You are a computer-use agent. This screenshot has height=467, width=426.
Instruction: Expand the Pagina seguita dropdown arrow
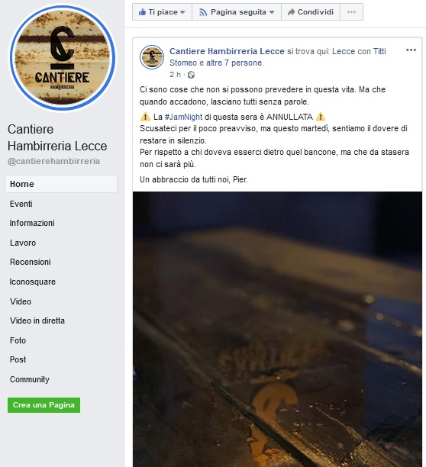pos(271,12)
